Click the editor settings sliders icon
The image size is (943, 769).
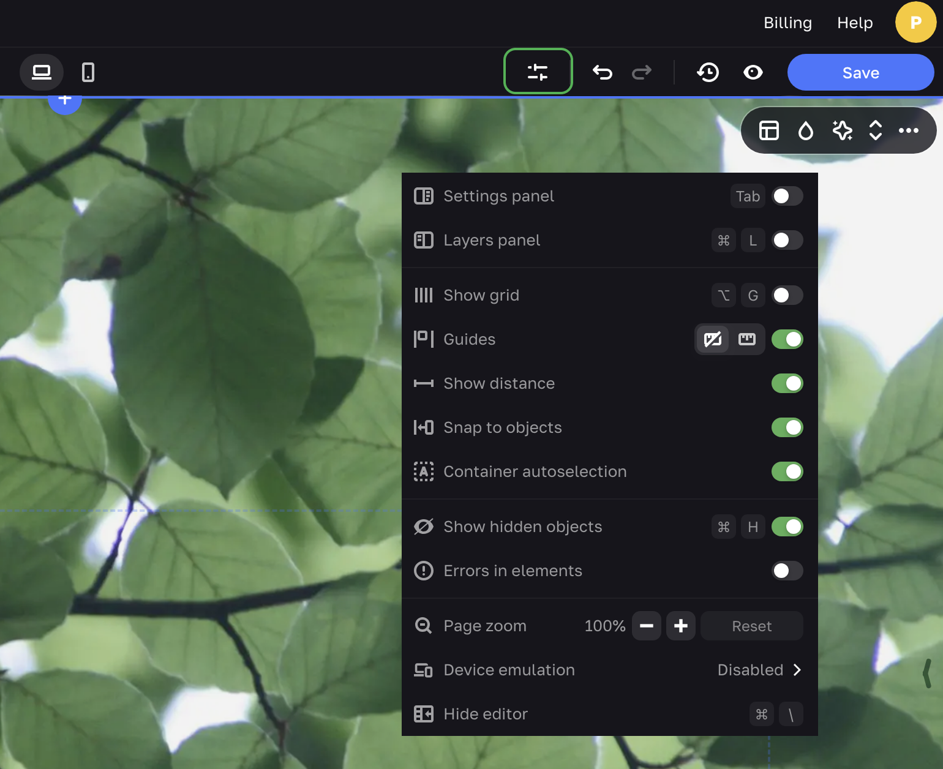click(538, 72)
